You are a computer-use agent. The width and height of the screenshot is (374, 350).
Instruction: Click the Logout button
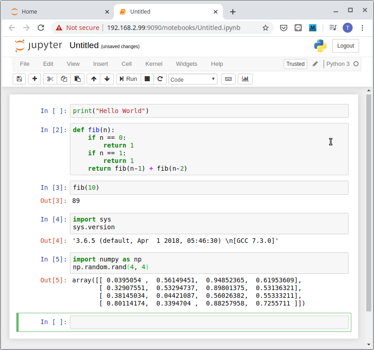pos(345,46)
